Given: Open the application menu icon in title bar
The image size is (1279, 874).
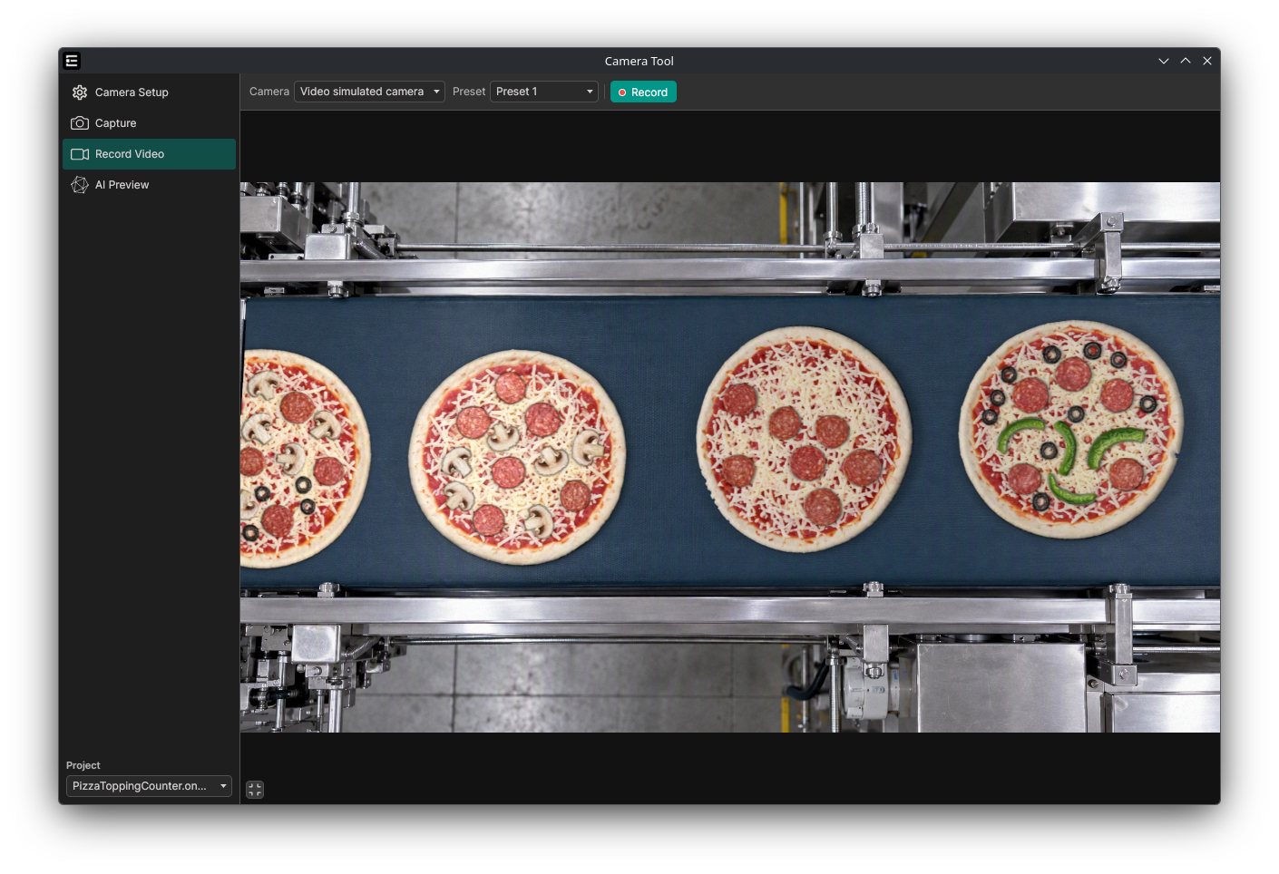Looking at the screenshot, I should point(73,61).
